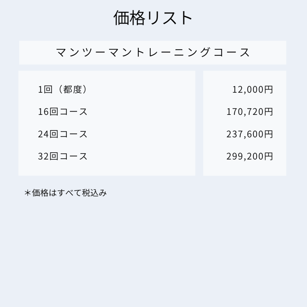Viewport: 307px width, 307px height.
Task: Click the asterisk before the tax footnote
Action: (28, 193)
